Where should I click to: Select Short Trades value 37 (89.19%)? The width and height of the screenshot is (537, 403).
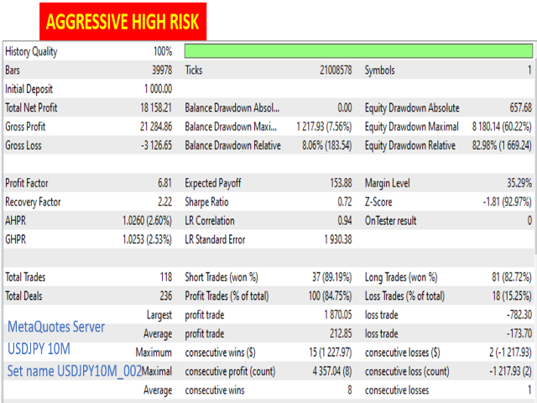331,277
